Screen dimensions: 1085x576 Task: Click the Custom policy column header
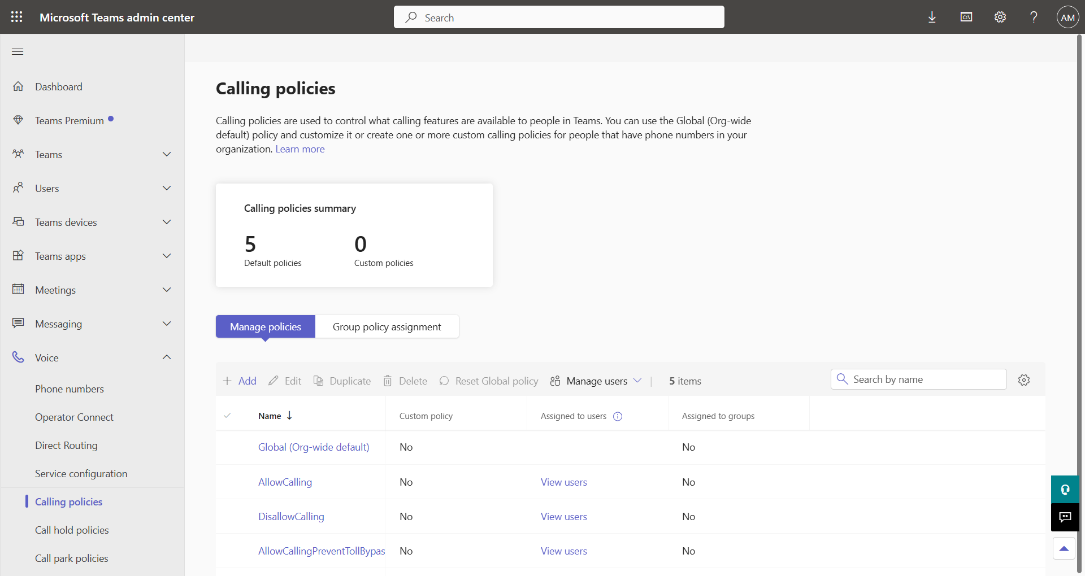426,416
